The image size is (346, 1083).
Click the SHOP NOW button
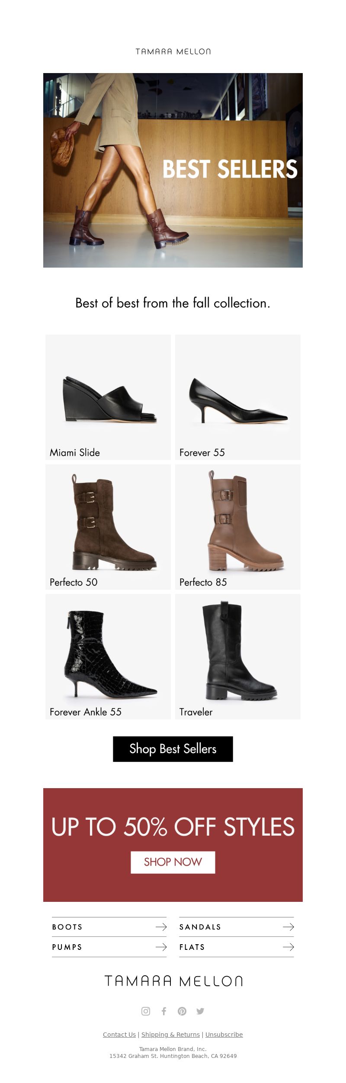173,862
